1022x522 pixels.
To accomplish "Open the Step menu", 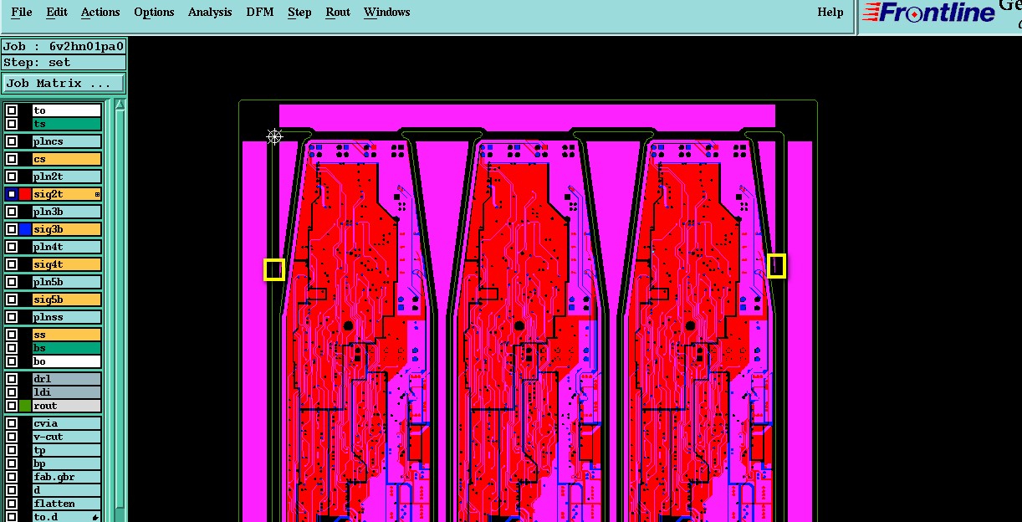I will click(299, 12).
